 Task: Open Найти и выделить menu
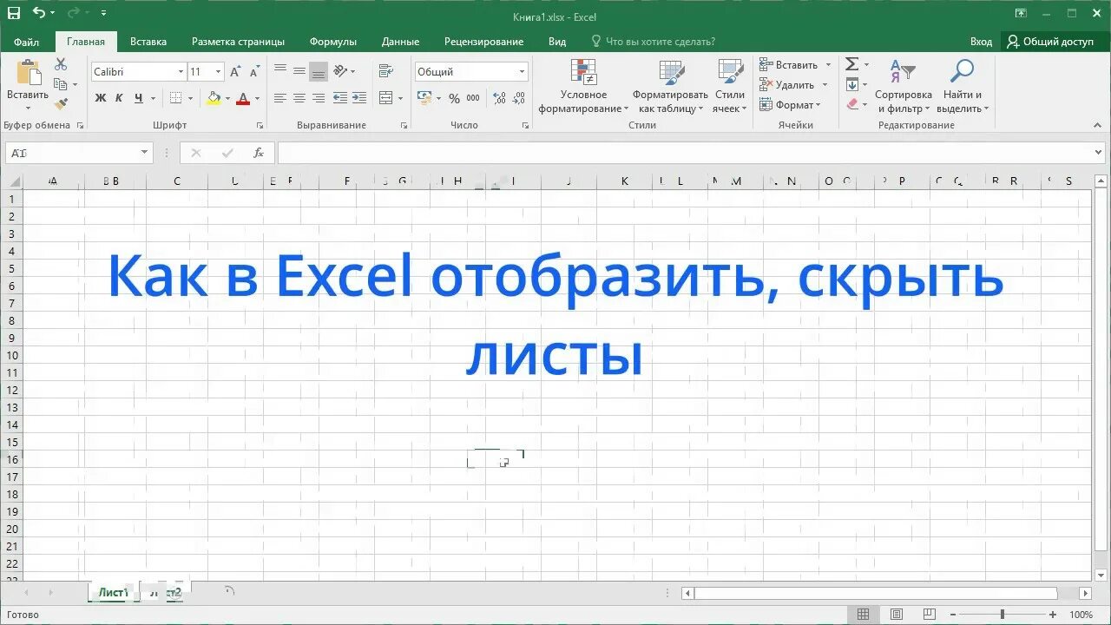coord(963,87)
